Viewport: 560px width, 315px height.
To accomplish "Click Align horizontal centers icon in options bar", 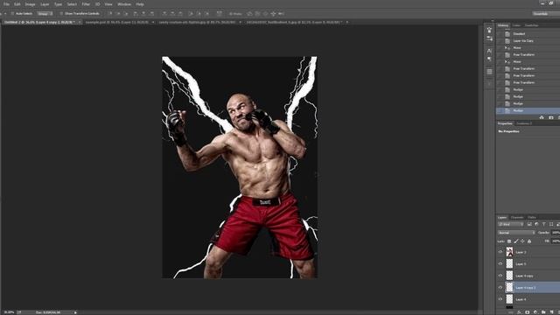I will point(143,14).
